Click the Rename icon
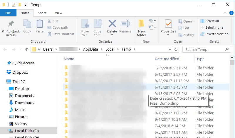The width and height of the screenshot is (235, 138). (125, 24)
